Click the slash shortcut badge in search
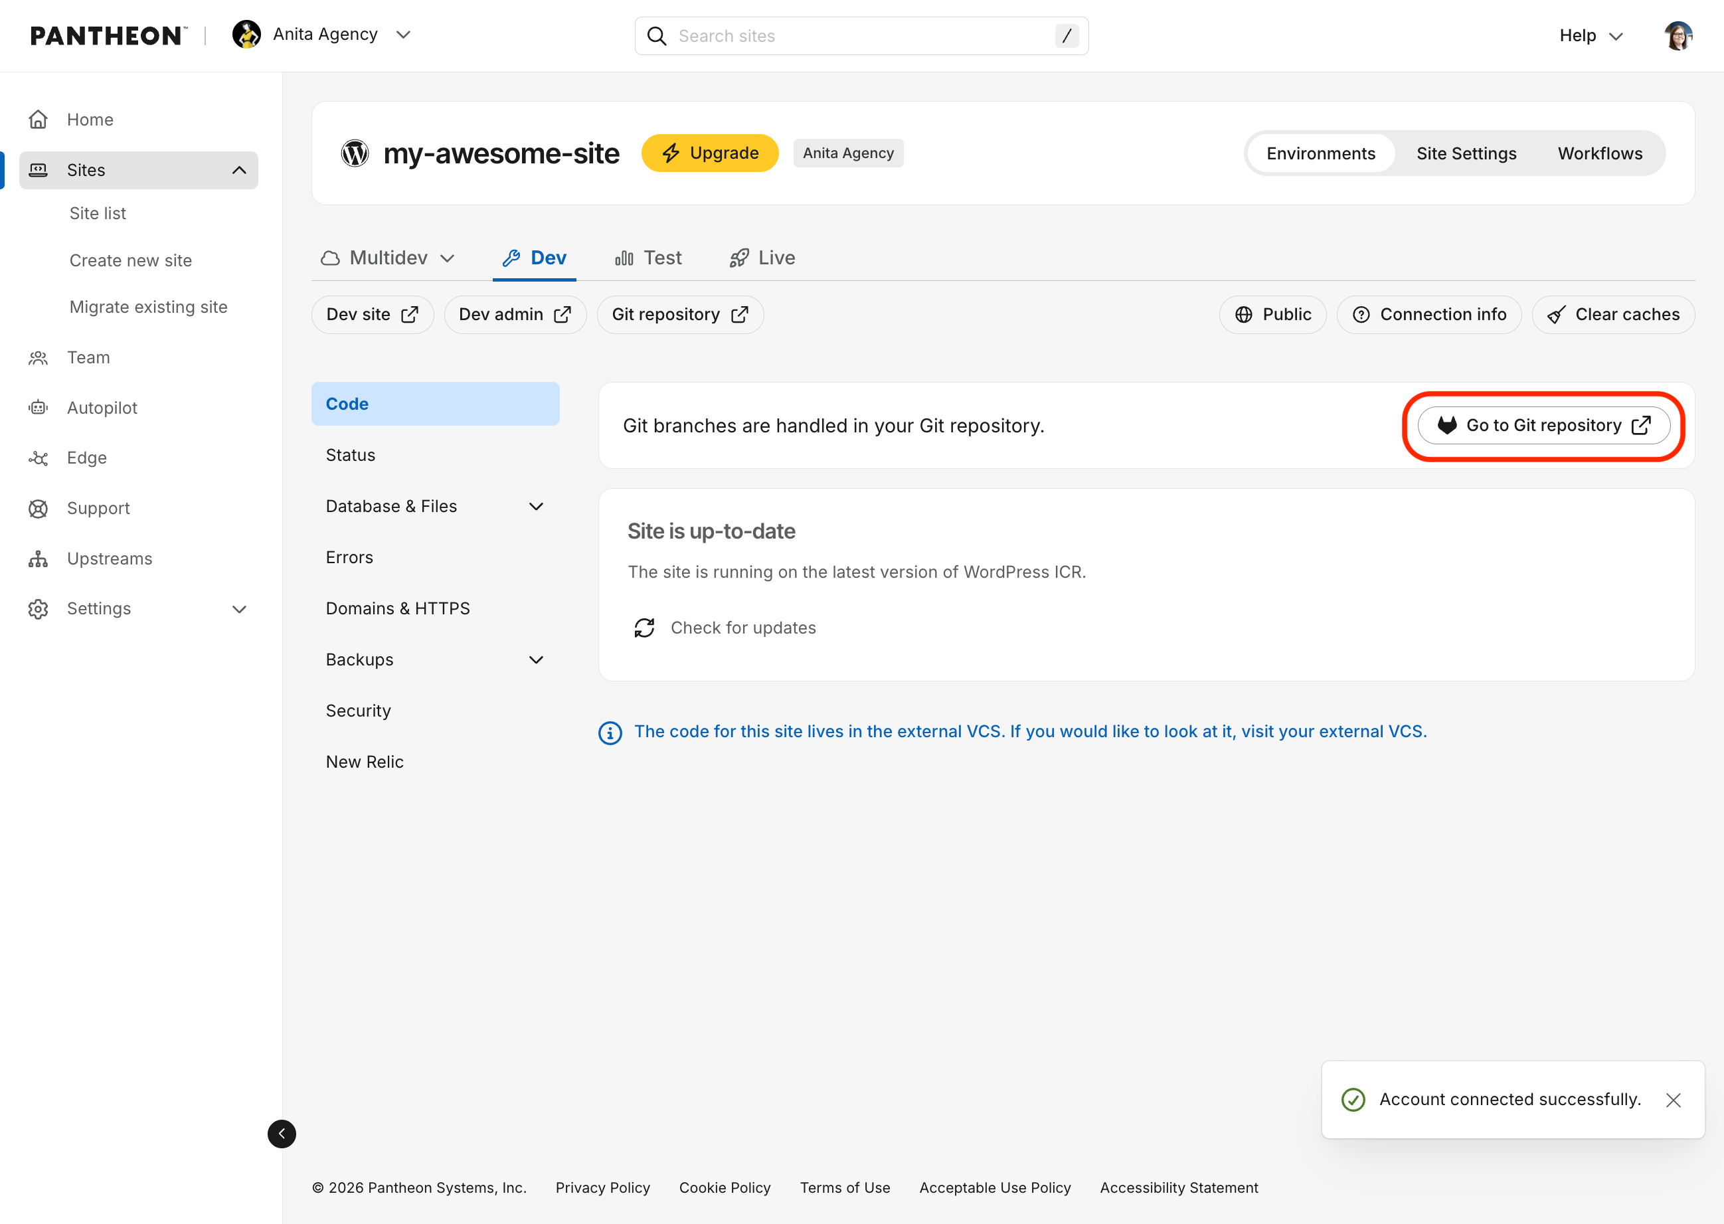 click(x=1066, y=35)
